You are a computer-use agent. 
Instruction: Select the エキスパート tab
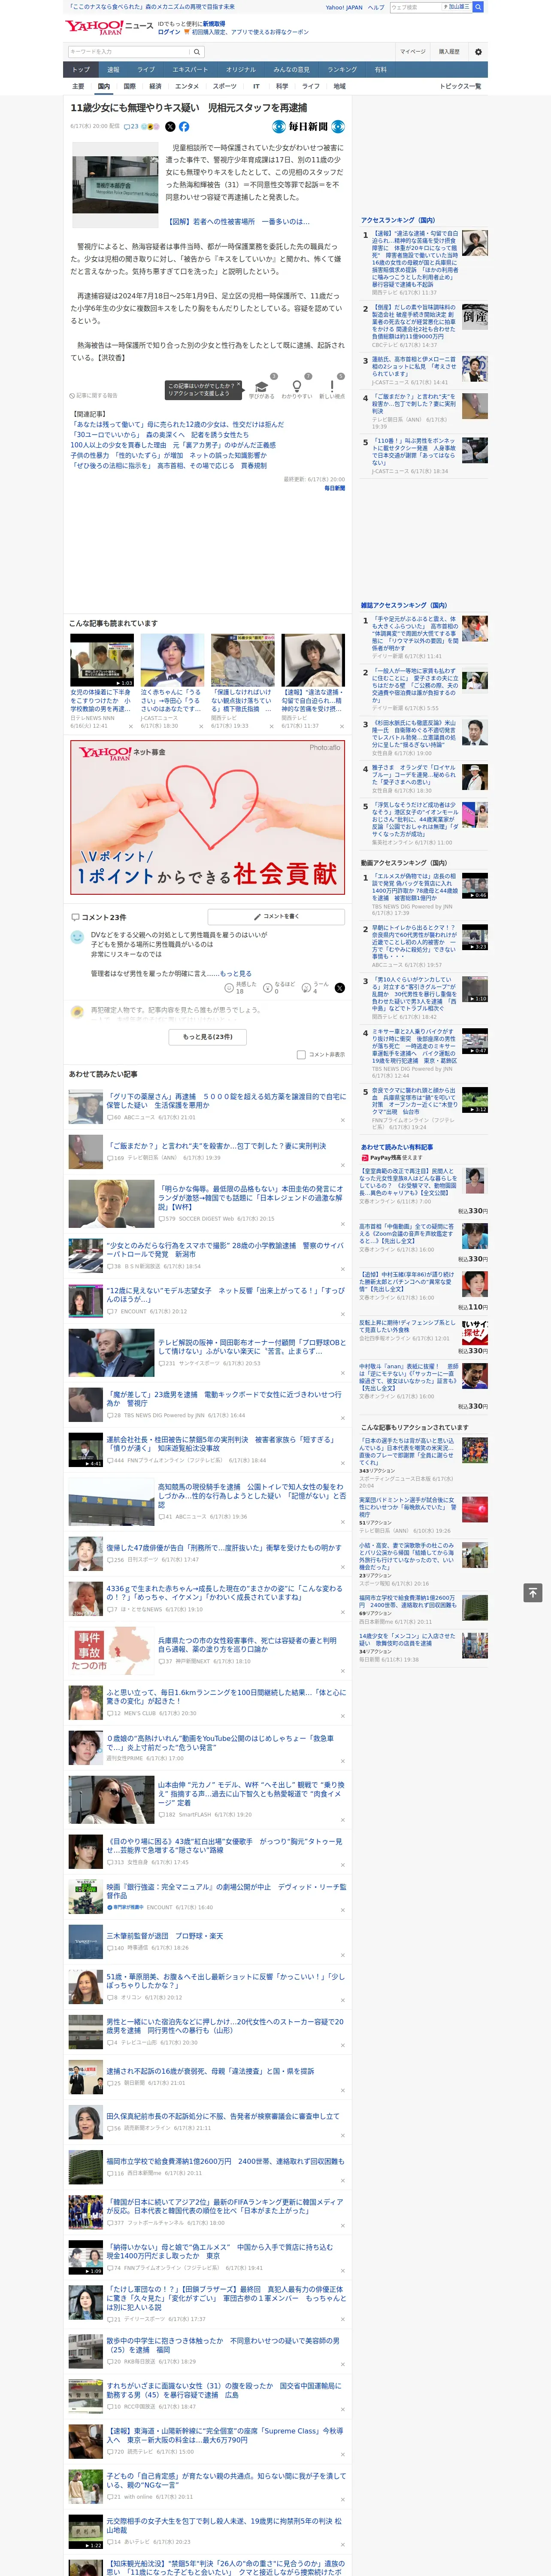190,69
